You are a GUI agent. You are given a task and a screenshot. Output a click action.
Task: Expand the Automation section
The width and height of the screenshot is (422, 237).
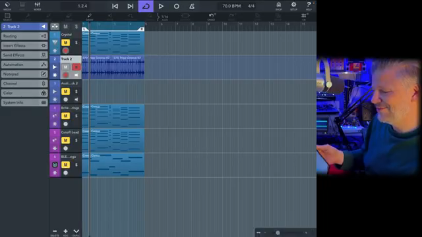tap(24, 65)
